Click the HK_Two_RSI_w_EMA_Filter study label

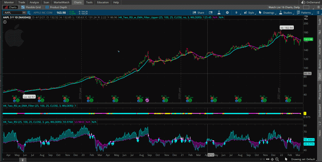click(38, 106)
